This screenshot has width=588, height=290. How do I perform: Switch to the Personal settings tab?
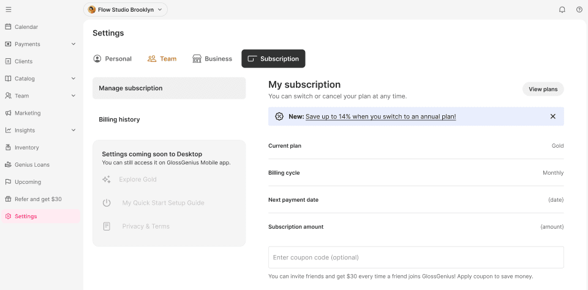coord(112,58)
